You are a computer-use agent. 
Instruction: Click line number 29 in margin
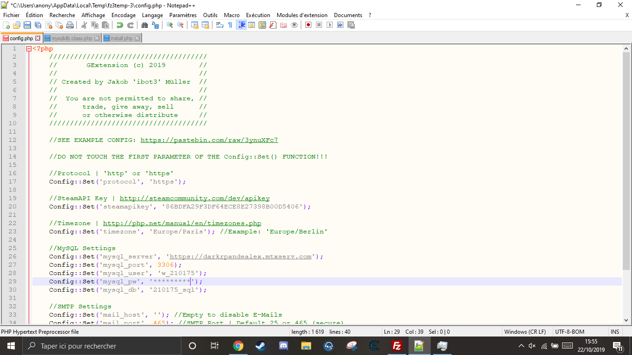click(12, 282)
